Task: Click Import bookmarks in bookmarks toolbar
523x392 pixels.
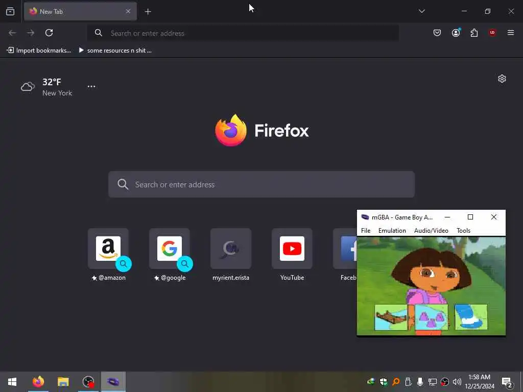Action: pos(39,51)
